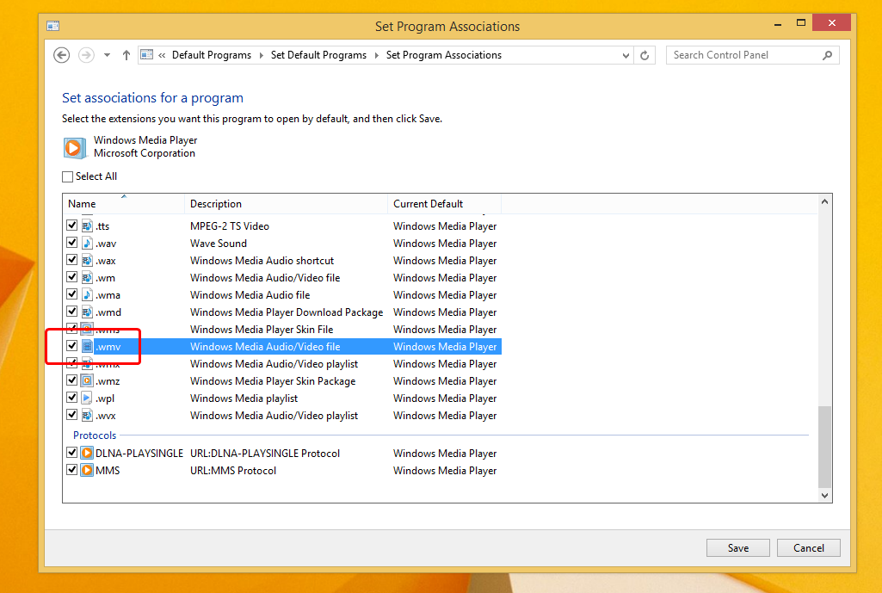882x593 pixels.
Task: Click the .wvx file type icon
Action: point(87,415)
